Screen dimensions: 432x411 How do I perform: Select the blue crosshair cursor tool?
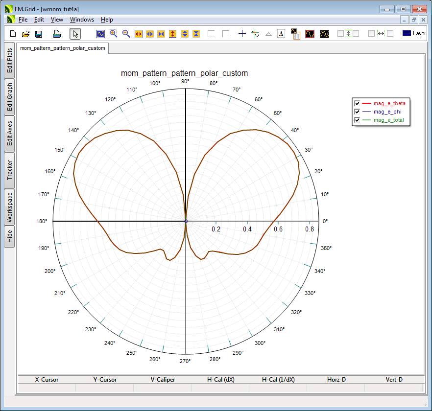[x=242, y=34]
